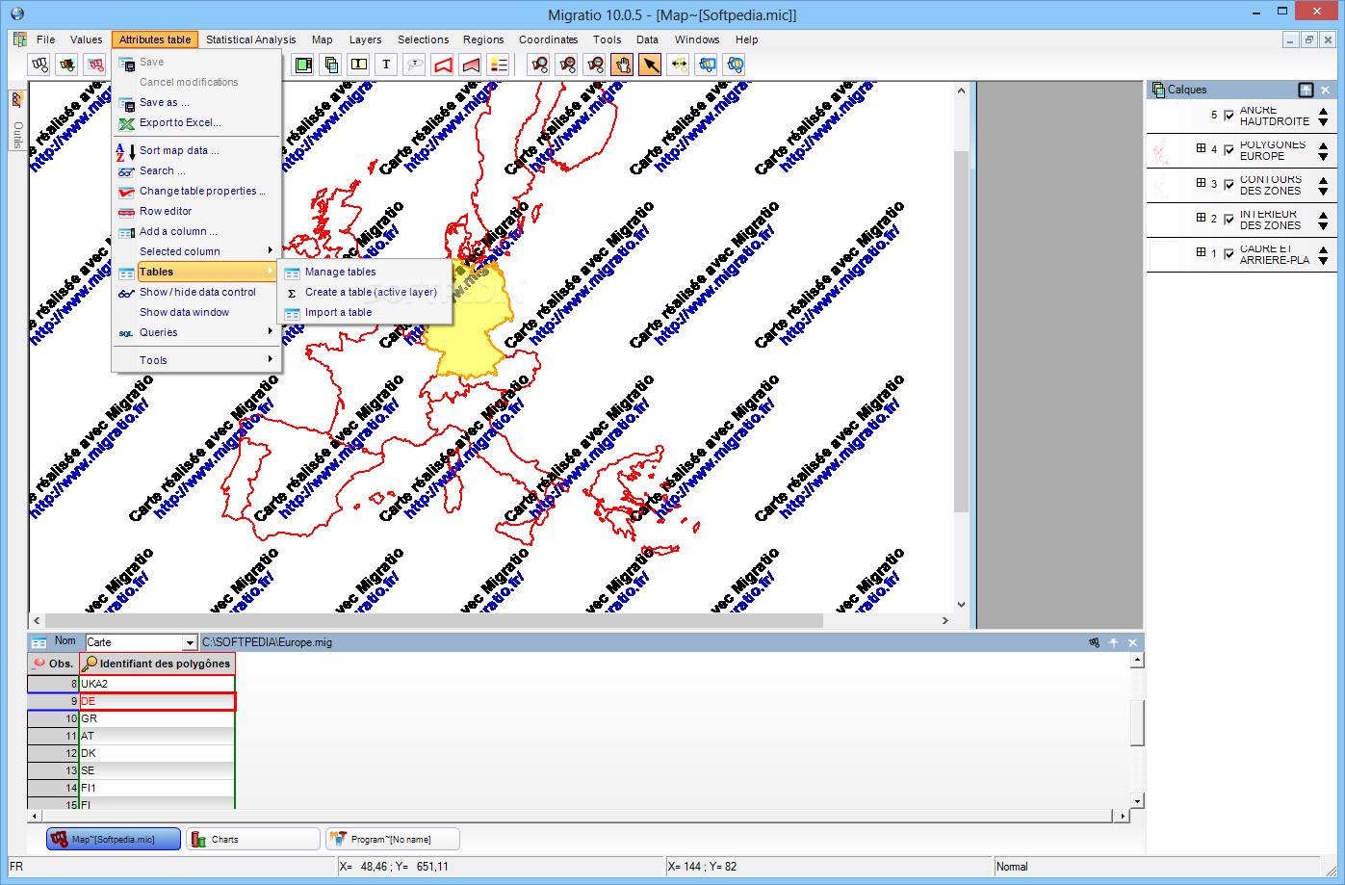The width and height of the screenshot is (1345, 885).
Task: Choose Create a table (active layer)
Action: click(365, 292)
